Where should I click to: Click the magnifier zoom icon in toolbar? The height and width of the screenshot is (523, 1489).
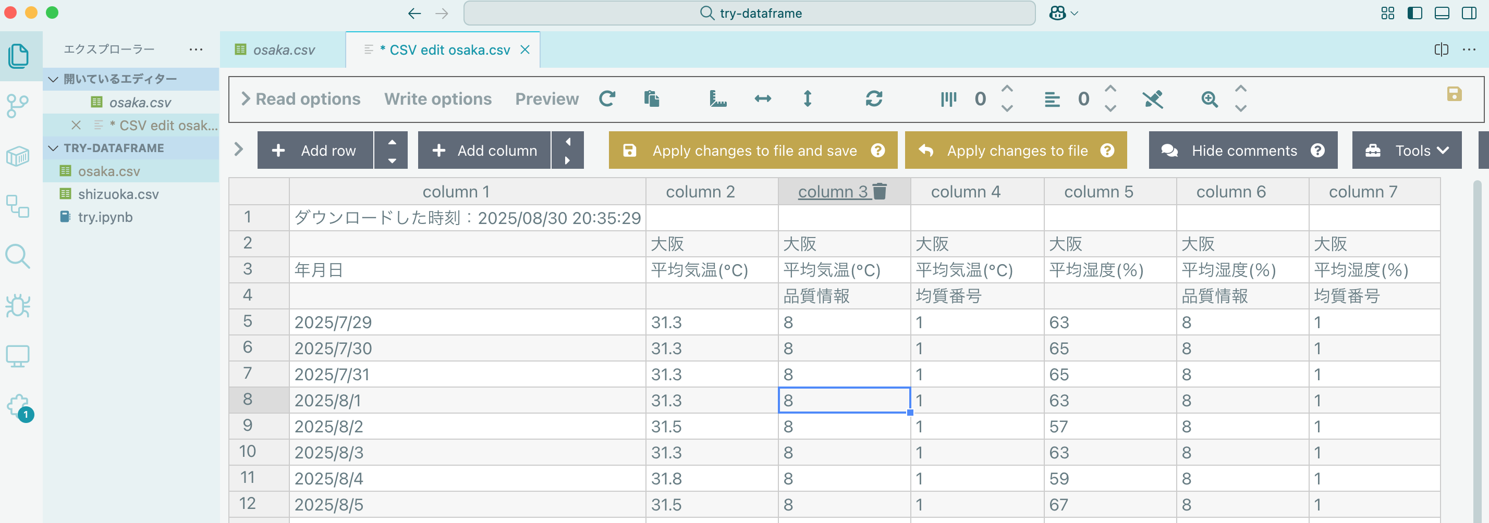click(1209, 99)
